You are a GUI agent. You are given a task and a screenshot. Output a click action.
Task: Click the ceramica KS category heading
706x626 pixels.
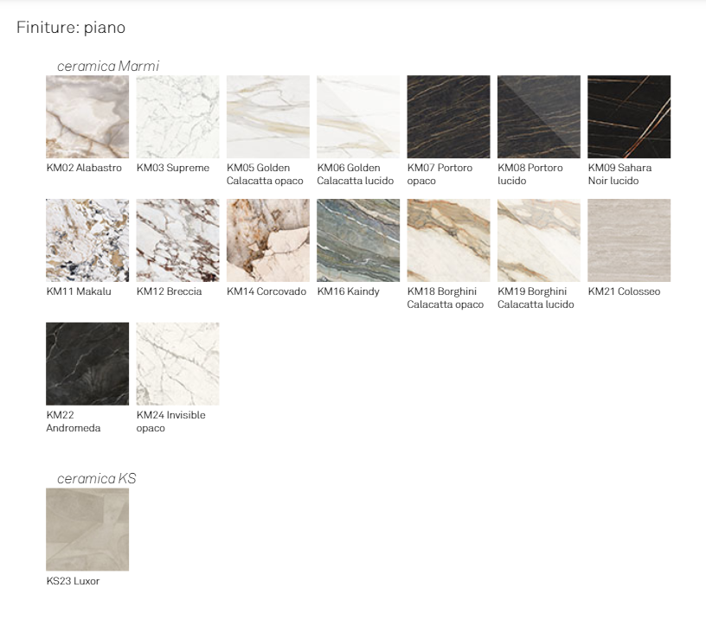97,478
